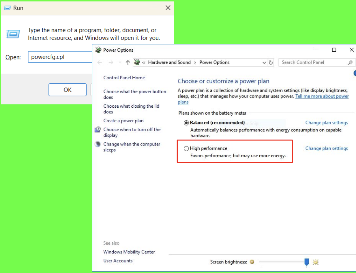
Task: Open Windows Mobility Center
Action: click(129, 252)
